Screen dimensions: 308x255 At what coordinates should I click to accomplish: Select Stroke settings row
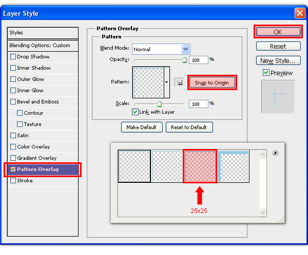click(x=43, y=181)
